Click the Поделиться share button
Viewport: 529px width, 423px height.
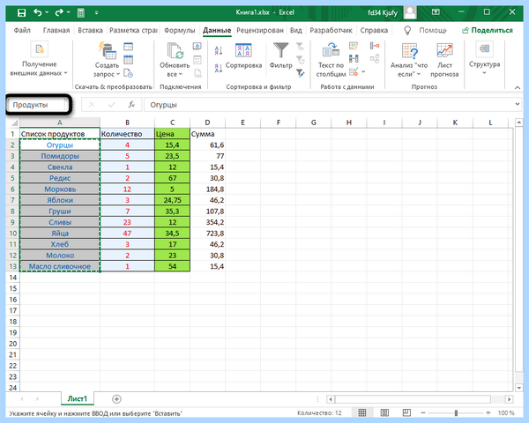(x=488, y=30)
